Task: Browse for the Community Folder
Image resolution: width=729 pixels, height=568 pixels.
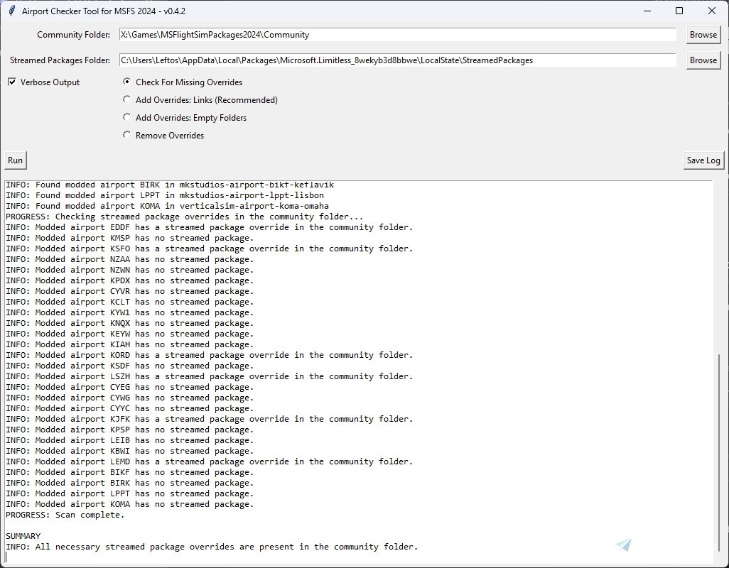Action: (x=702, y=34)
